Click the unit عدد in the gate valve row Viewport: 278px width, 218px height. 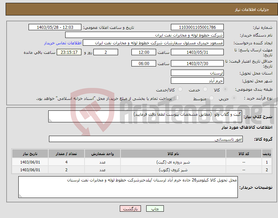tap(103, 162)
